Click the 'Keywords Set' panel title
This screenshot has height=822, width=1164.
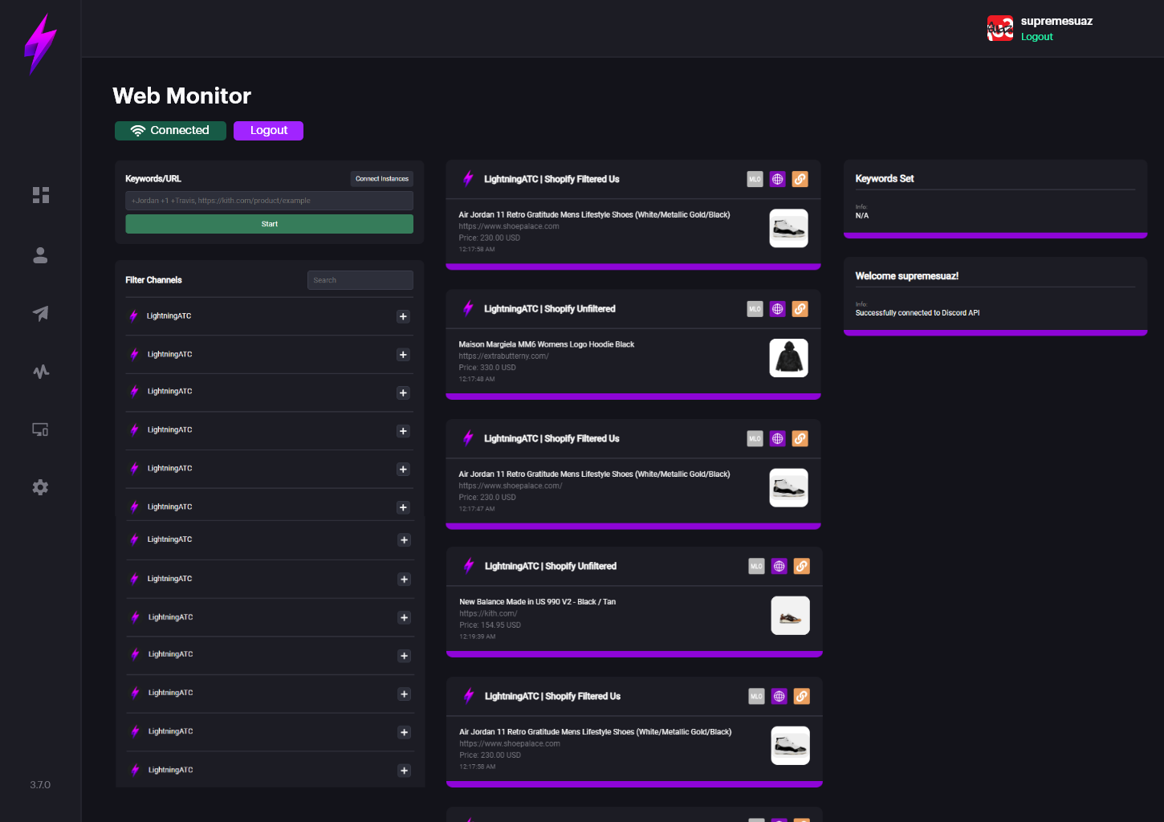(x=885, y=179)
